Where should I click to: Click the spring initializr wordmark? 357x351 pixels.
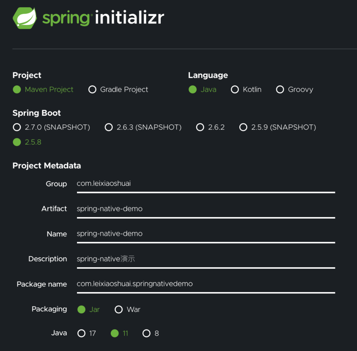[x=102, y=18]
